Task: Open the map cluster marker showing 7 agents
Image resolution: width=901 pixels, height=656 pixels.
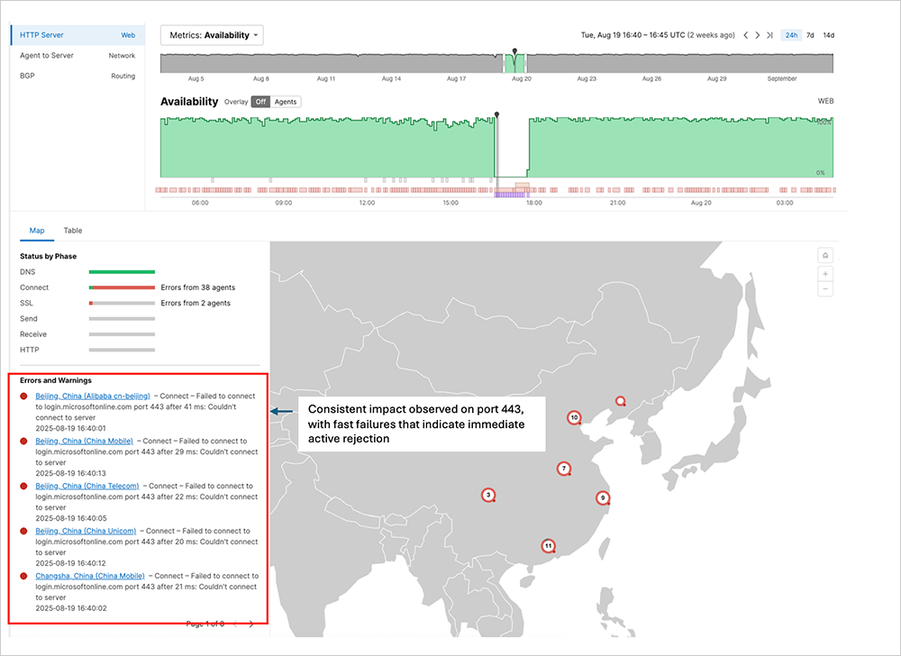Action: coord(563,468)
